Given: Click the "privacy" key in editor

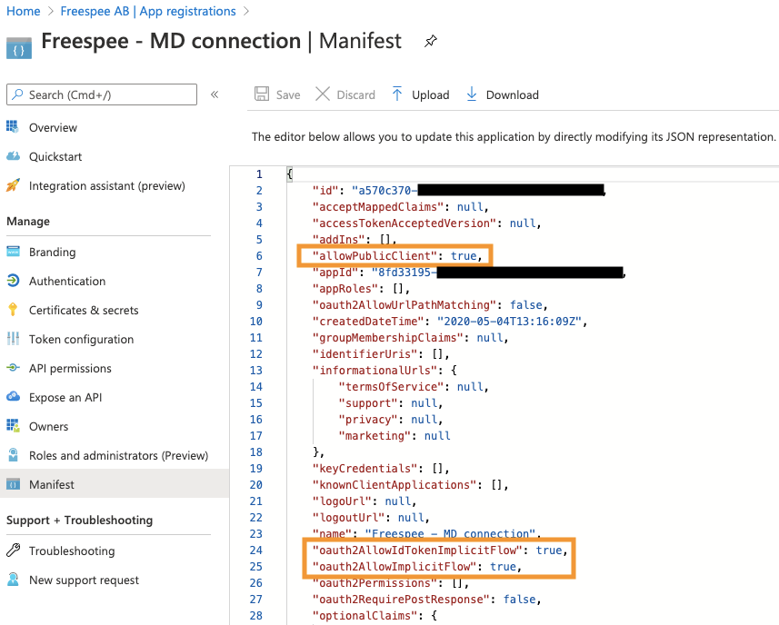Looking at the screenshot, I should [x=368, y=420].
